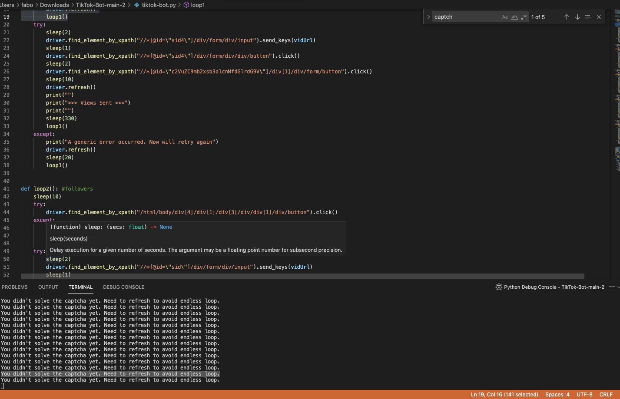Click 'driver.refresh()' on line 28
This screenshot has height=399, width=620.
click(x=71, y=87)
